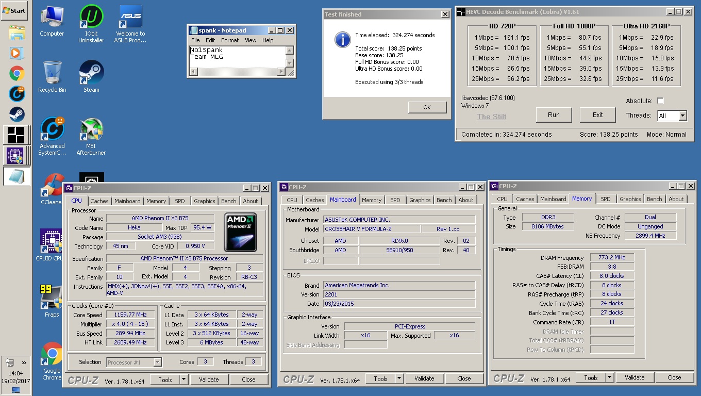Click AMD Phenom II logo in CPU-Z

241,232
